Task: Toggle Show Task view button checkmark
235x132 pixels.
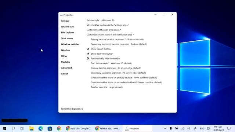Action: [x=88, y=54]
